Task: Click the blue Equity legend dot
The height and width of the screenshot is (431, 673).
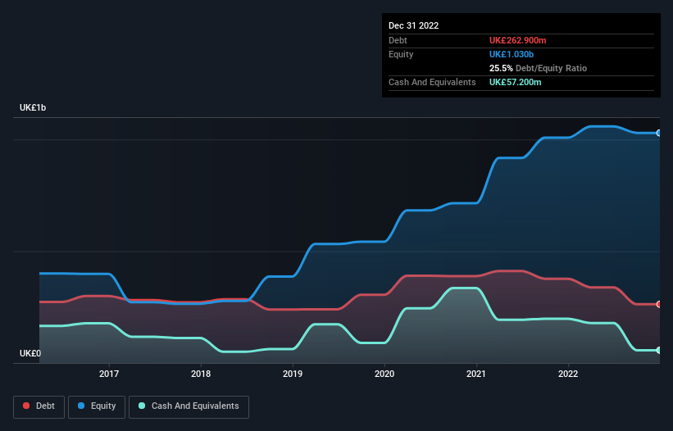Action: pos(81,406)
